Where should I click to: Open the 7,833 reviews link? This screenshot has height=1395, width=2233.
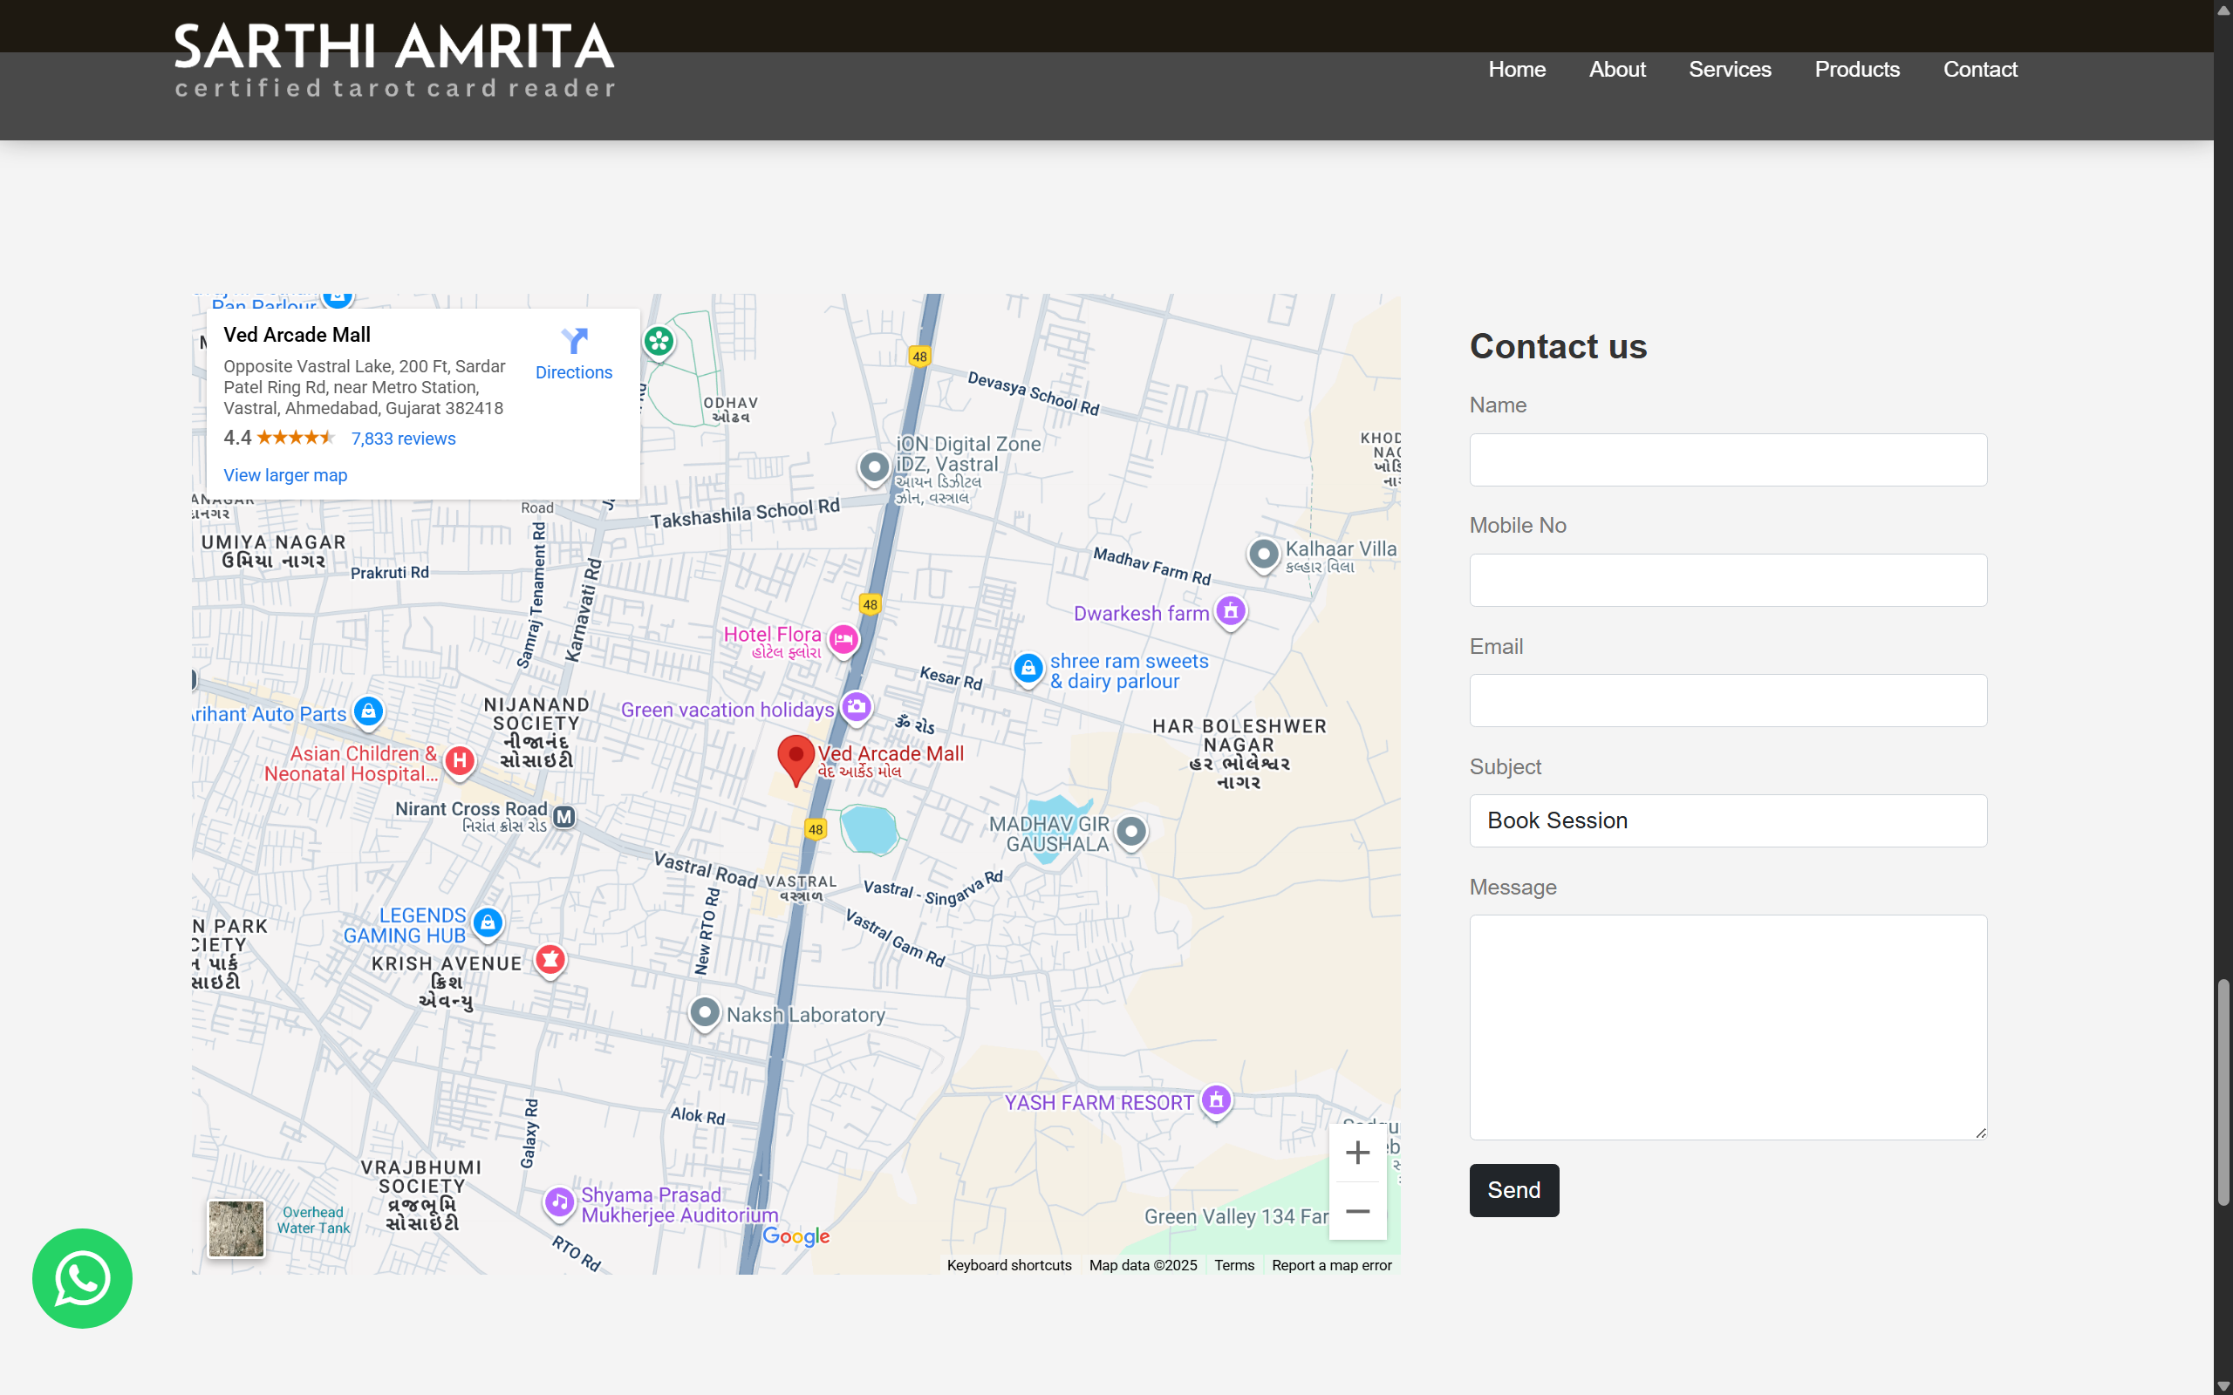403,439
